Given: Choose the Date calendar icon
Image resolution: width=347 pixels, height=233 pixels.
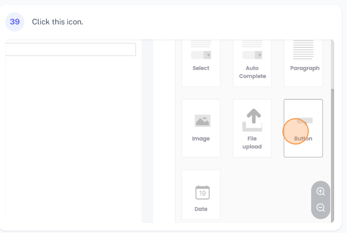Looking at the screenshot, I should point(202,192).
